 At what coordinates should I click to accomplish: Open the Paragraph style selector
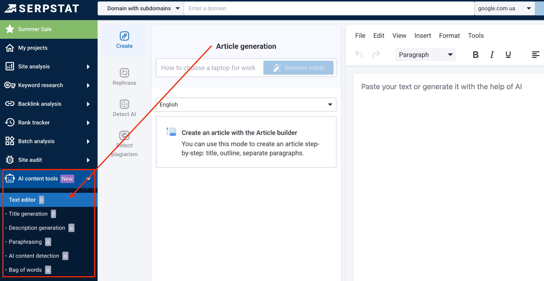425,54
